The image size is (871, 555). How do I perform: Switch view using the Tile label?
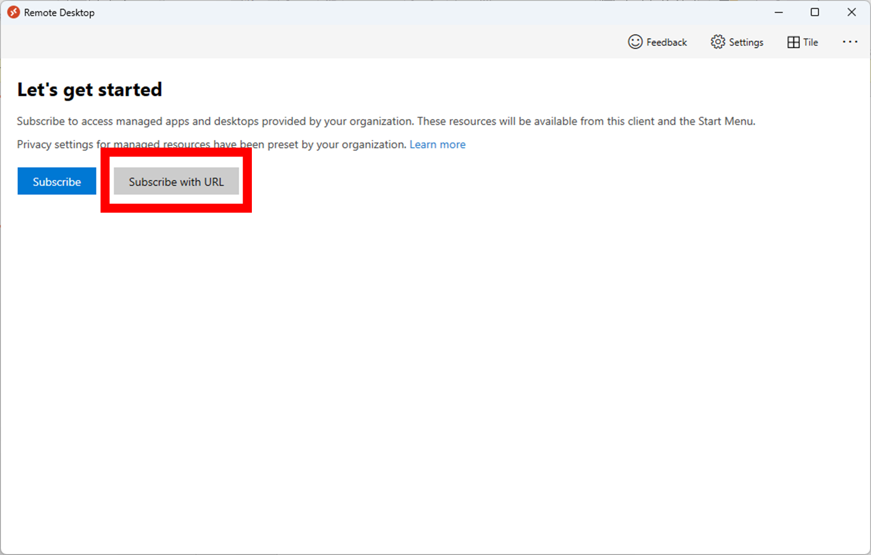810,43
